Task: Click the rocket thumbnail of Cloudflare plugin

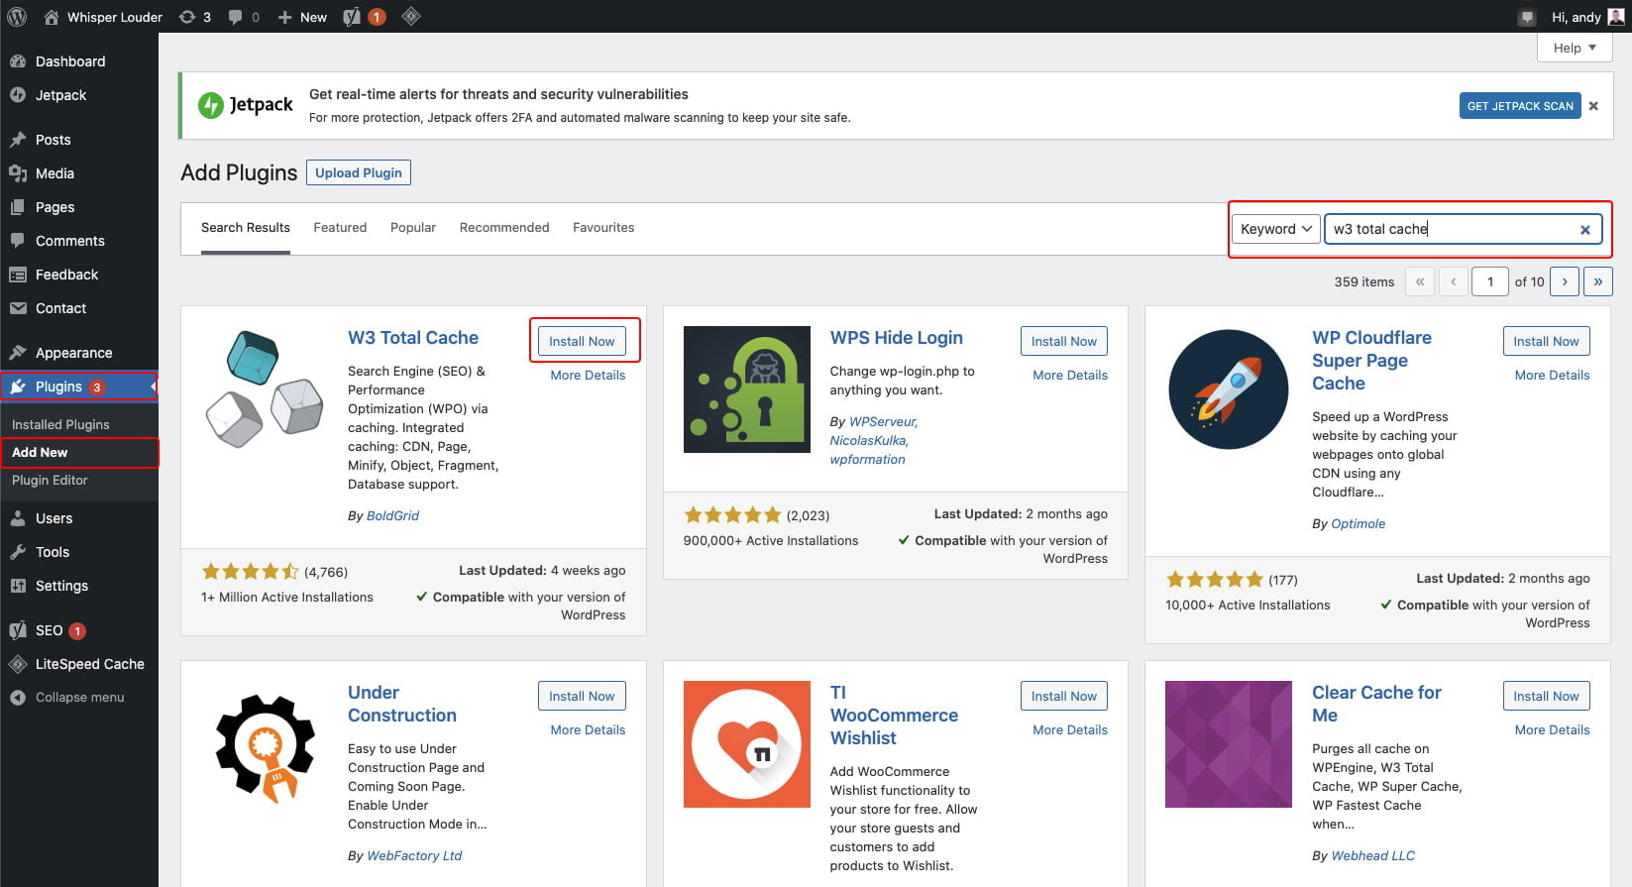Action: [x=1229, y=389]
